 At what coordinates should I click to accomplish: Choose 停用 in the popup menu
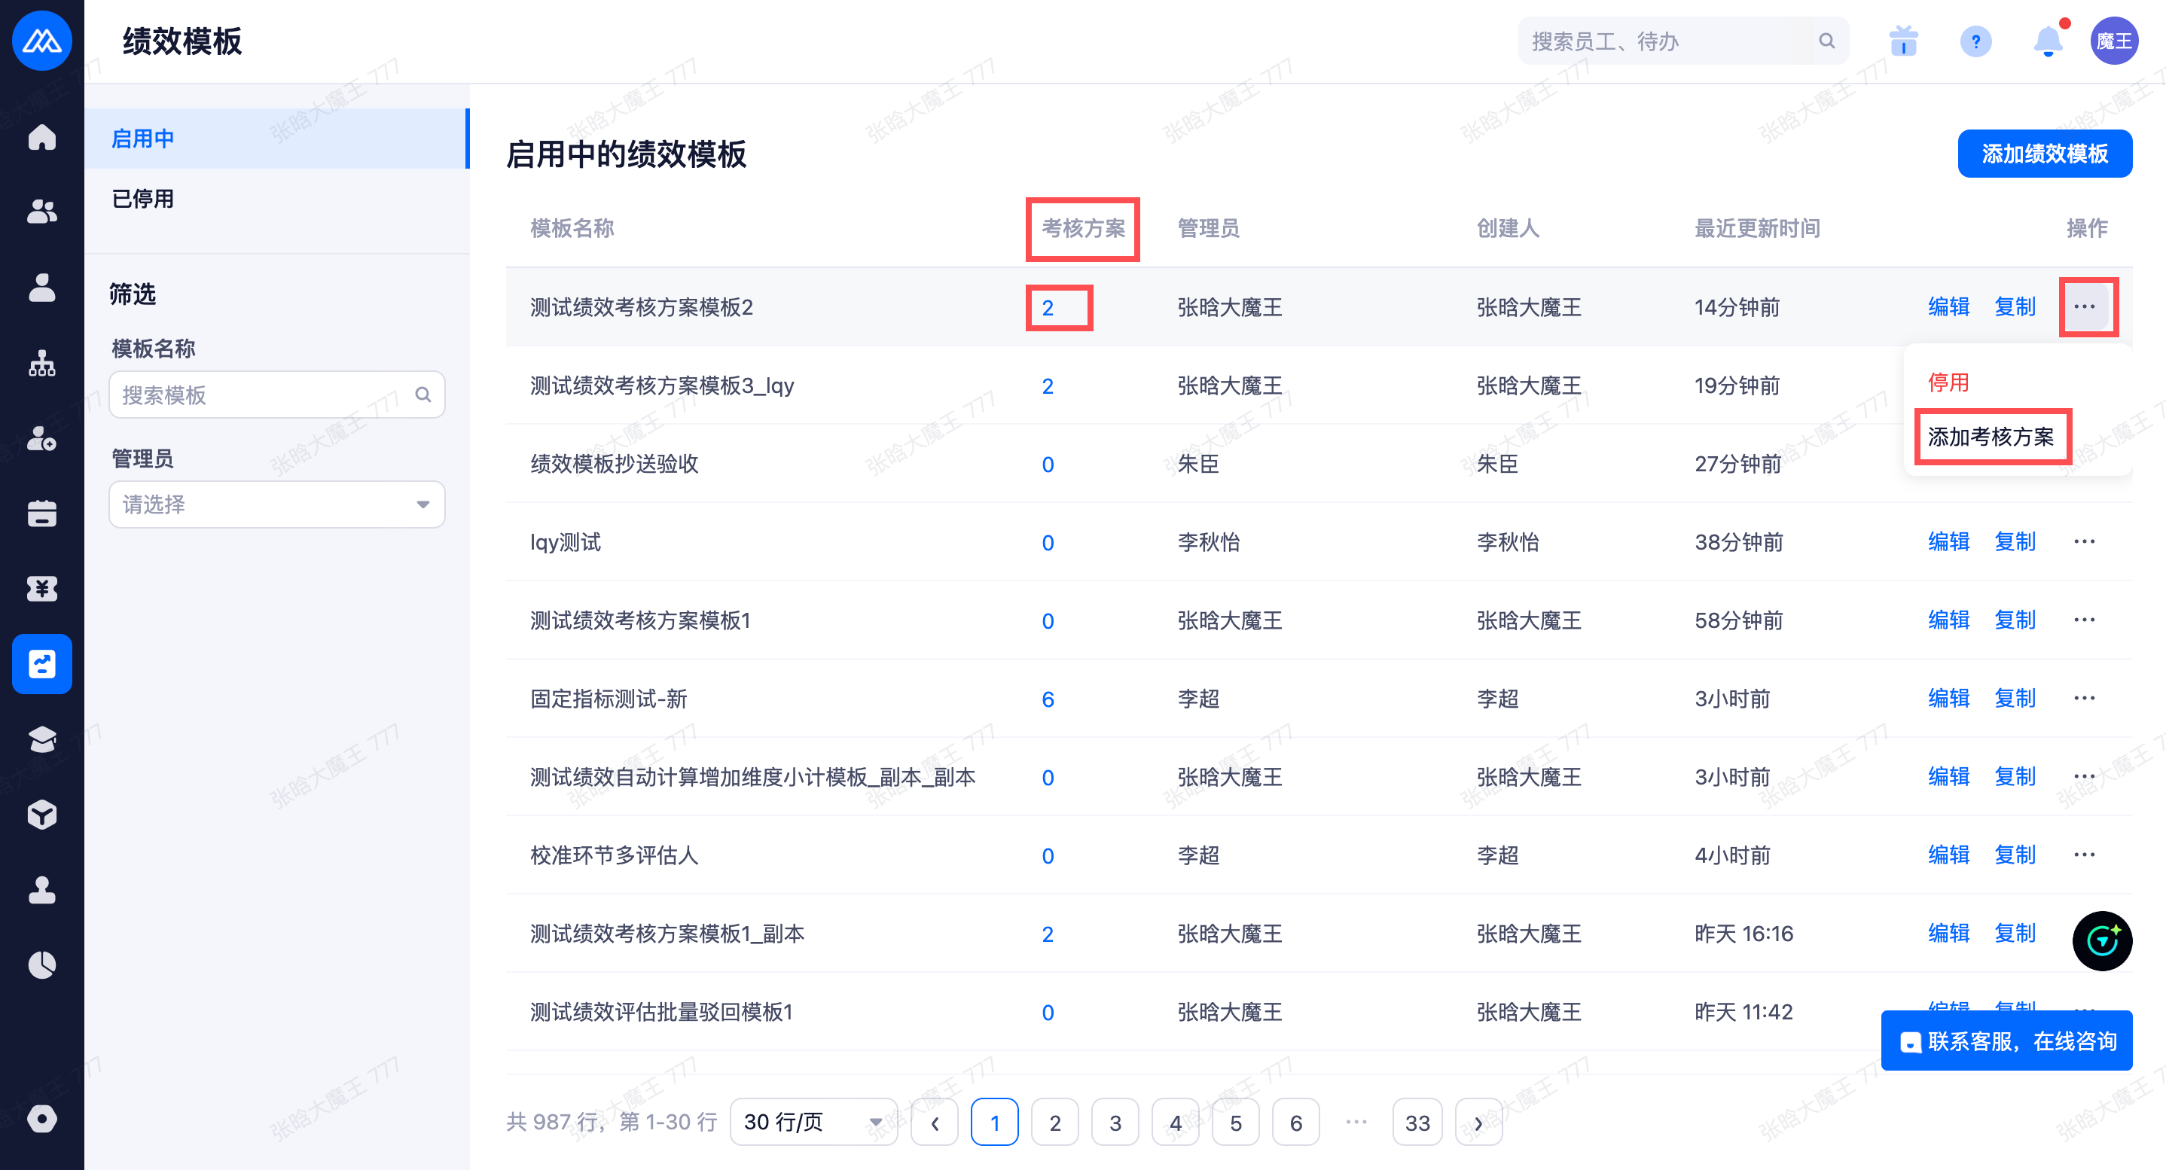pyautogui.click(x=1948, y=383)
